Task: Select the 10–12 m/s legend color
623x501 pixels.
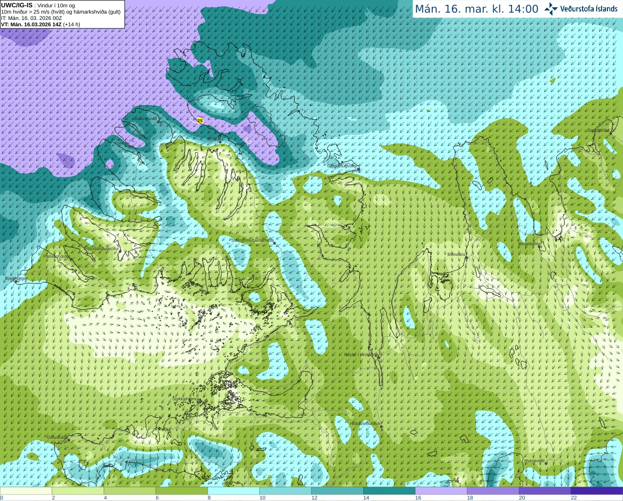Action: pyautogui.click(x=285, y=491)
